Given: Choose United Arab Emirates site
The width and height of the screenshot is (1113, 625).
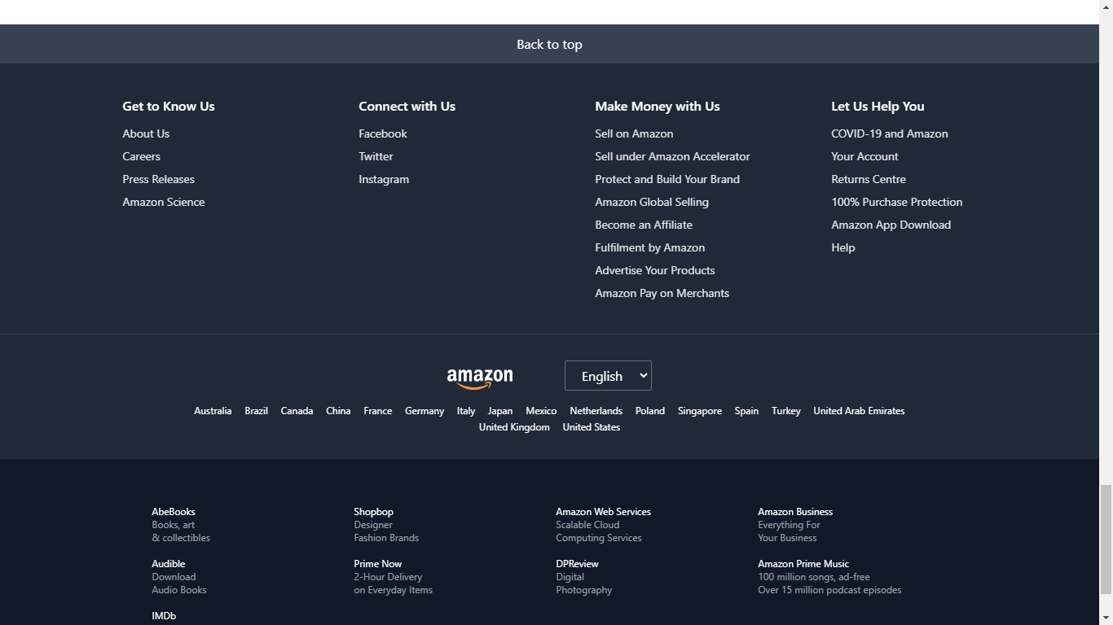Looking at the screenshot, I should click(859, 411).
